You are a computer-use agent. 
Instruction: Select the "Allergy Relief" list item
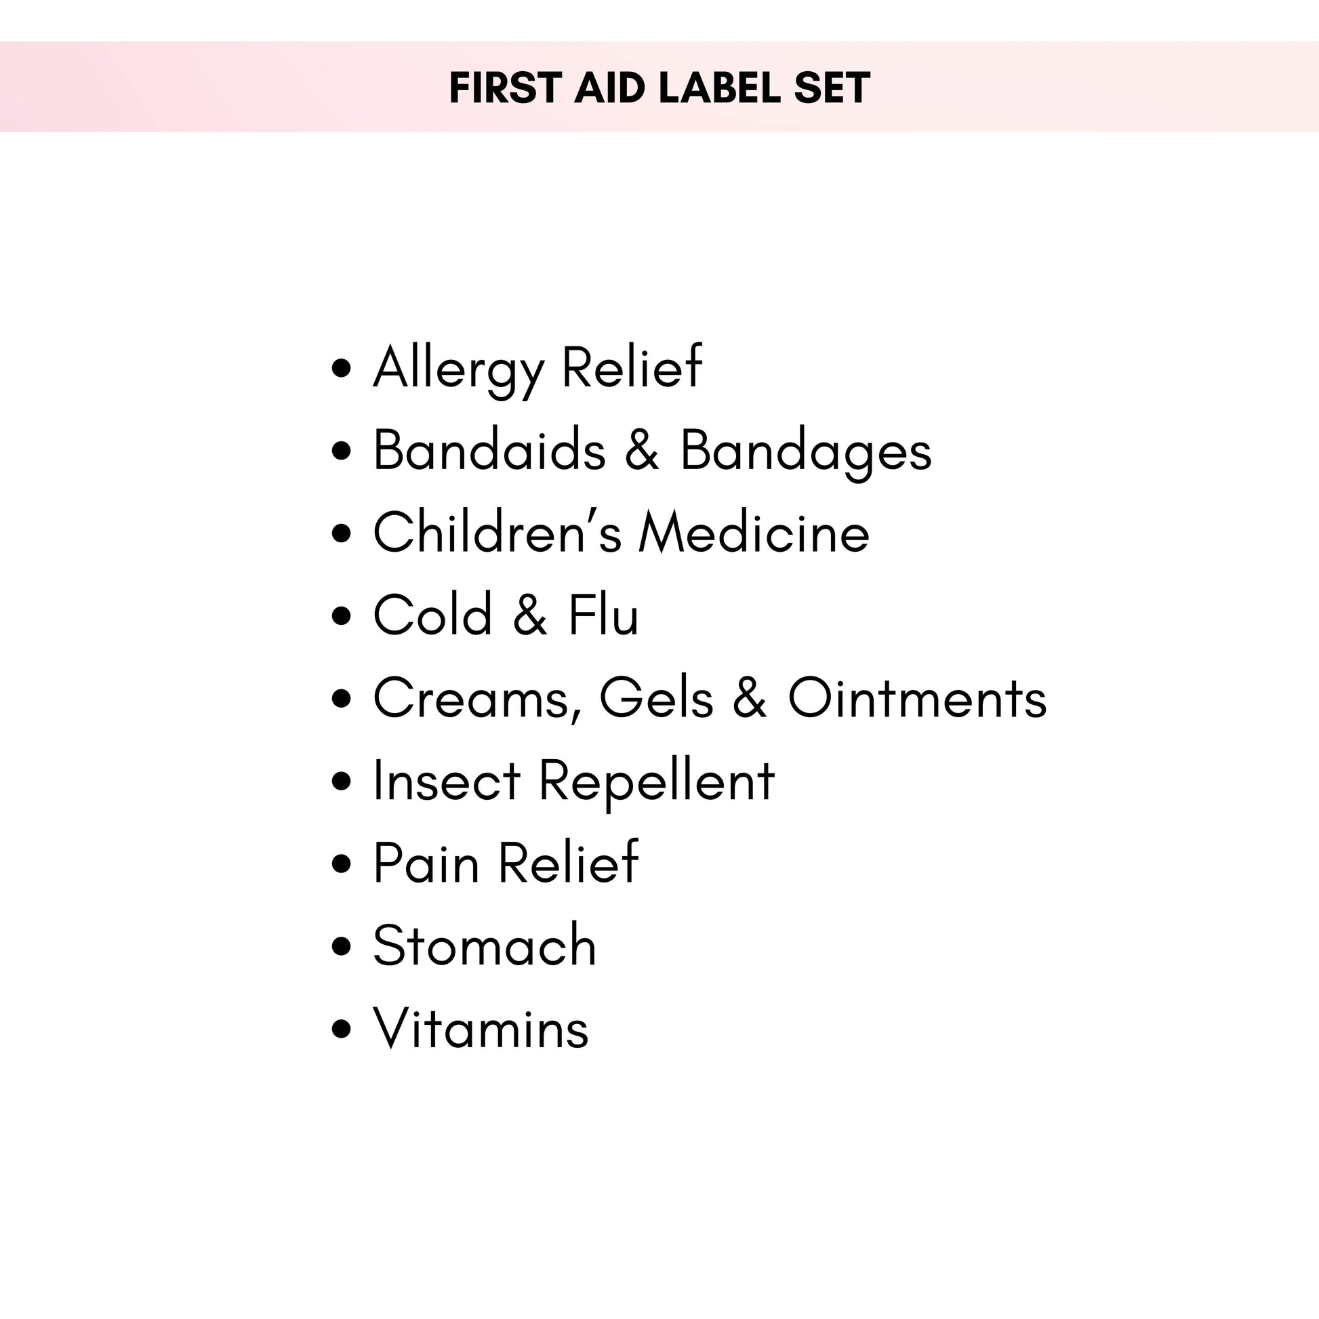537,368
